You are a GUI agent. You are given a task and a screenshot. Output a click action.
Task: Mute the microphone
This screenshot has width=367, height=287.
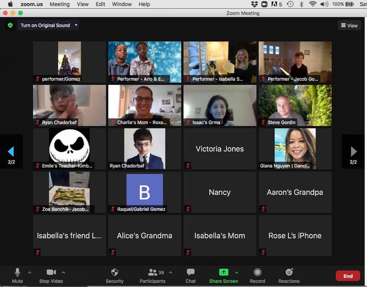(x=17, y=276)
